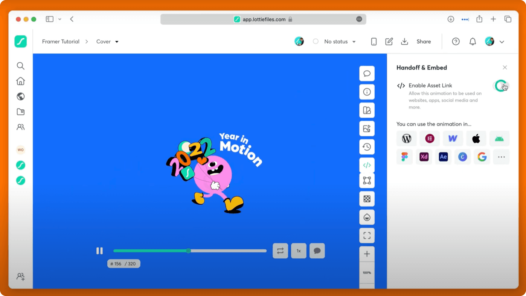526x296 pixels.
Task: Toggle the loop animation button
Action: click(x=281, y=251)
